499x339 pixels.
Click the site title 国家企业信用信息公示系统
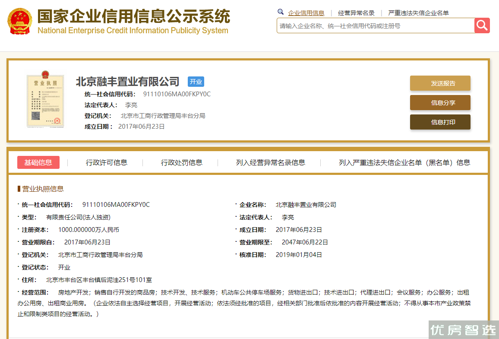(134, 16)
